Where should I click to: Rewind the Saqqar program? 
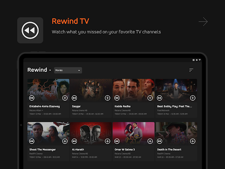tap(74, 98)
